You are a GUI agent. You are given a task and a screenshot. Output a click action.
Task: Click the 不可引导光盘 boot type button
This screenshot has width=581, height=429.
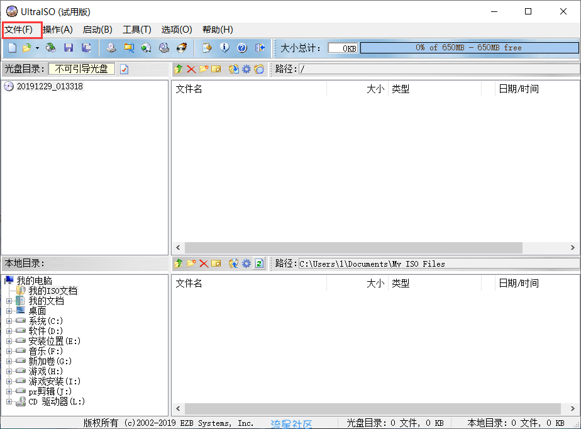pos(82,69)
